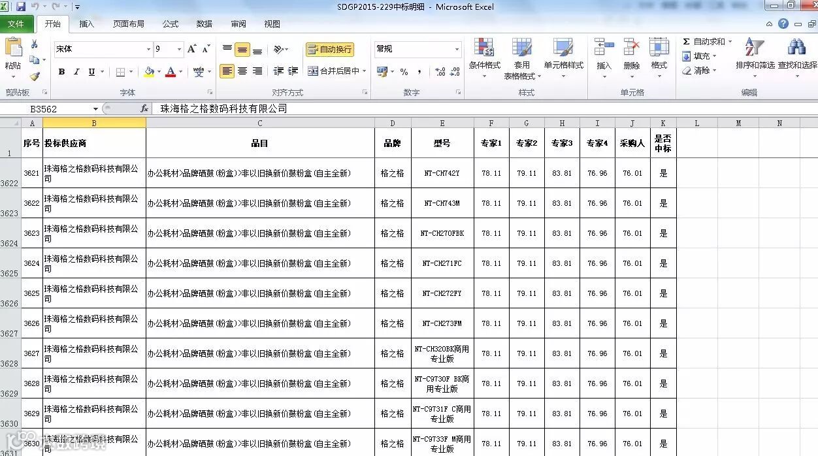This screenshot has width=818, height=456.
Task: Switch to the 视图 tab
Action: click(x=272, y=24)
